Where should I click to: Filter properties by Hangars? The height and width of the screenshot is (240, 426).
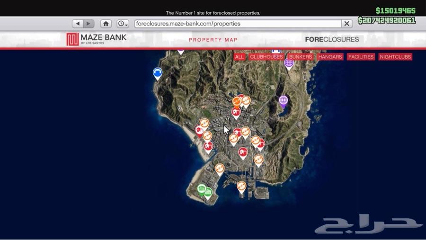point(330,57)
